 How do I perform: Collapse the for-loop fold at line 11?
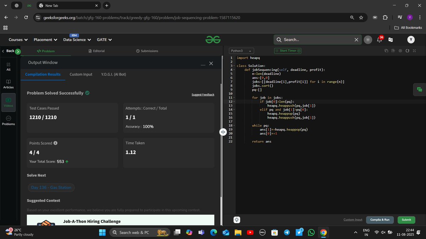(234, 97)
